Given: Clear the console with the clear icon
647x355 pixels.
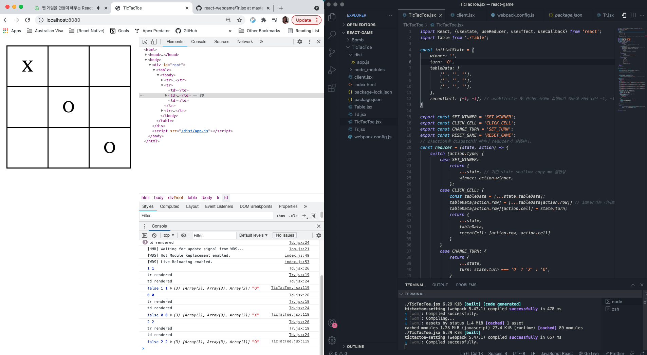Looking at the screenshot, I should 154,235.
